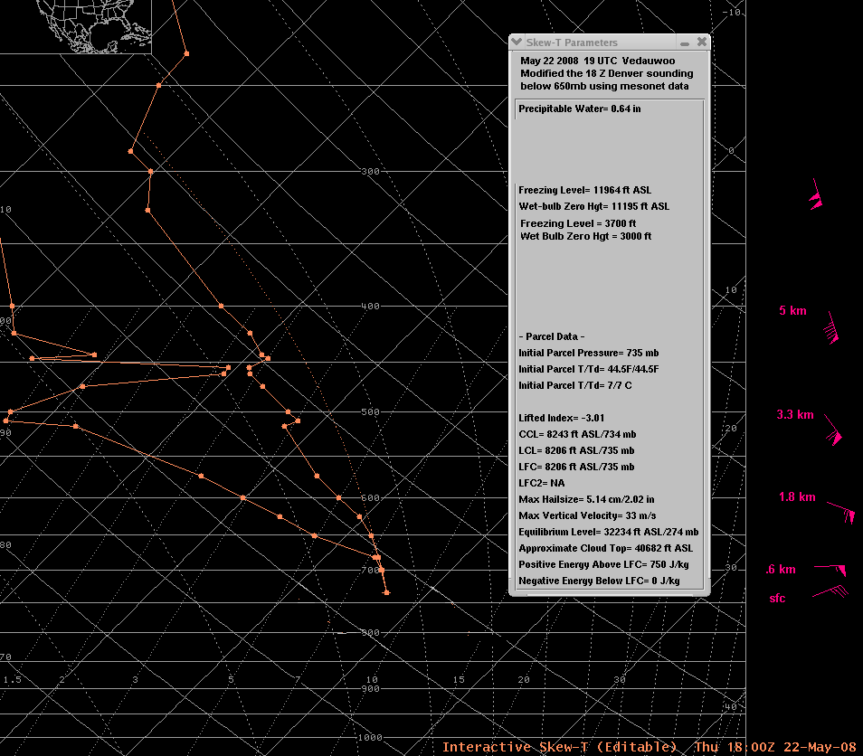Select Positive Energy Above LFC= 750 J/kg
This screenshot has width=863, height=756.
(603, 564)
